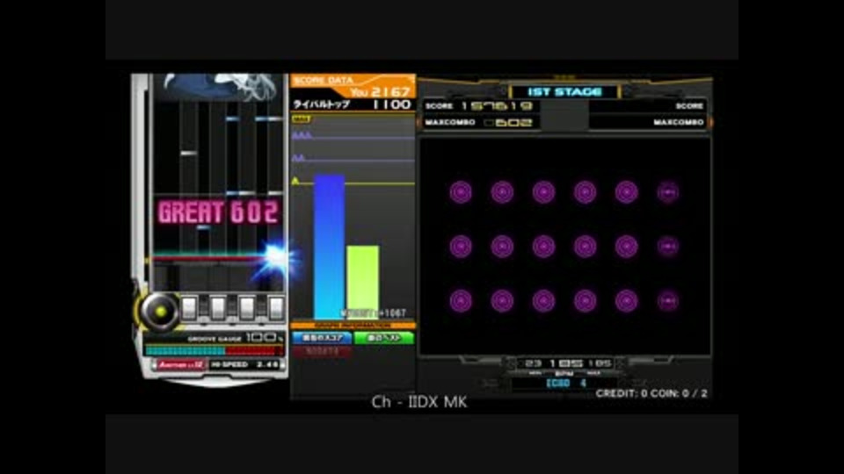The image size is (844, 474).
Task: Click the turntable scratch disc
Action: click(x=160, y=311)
